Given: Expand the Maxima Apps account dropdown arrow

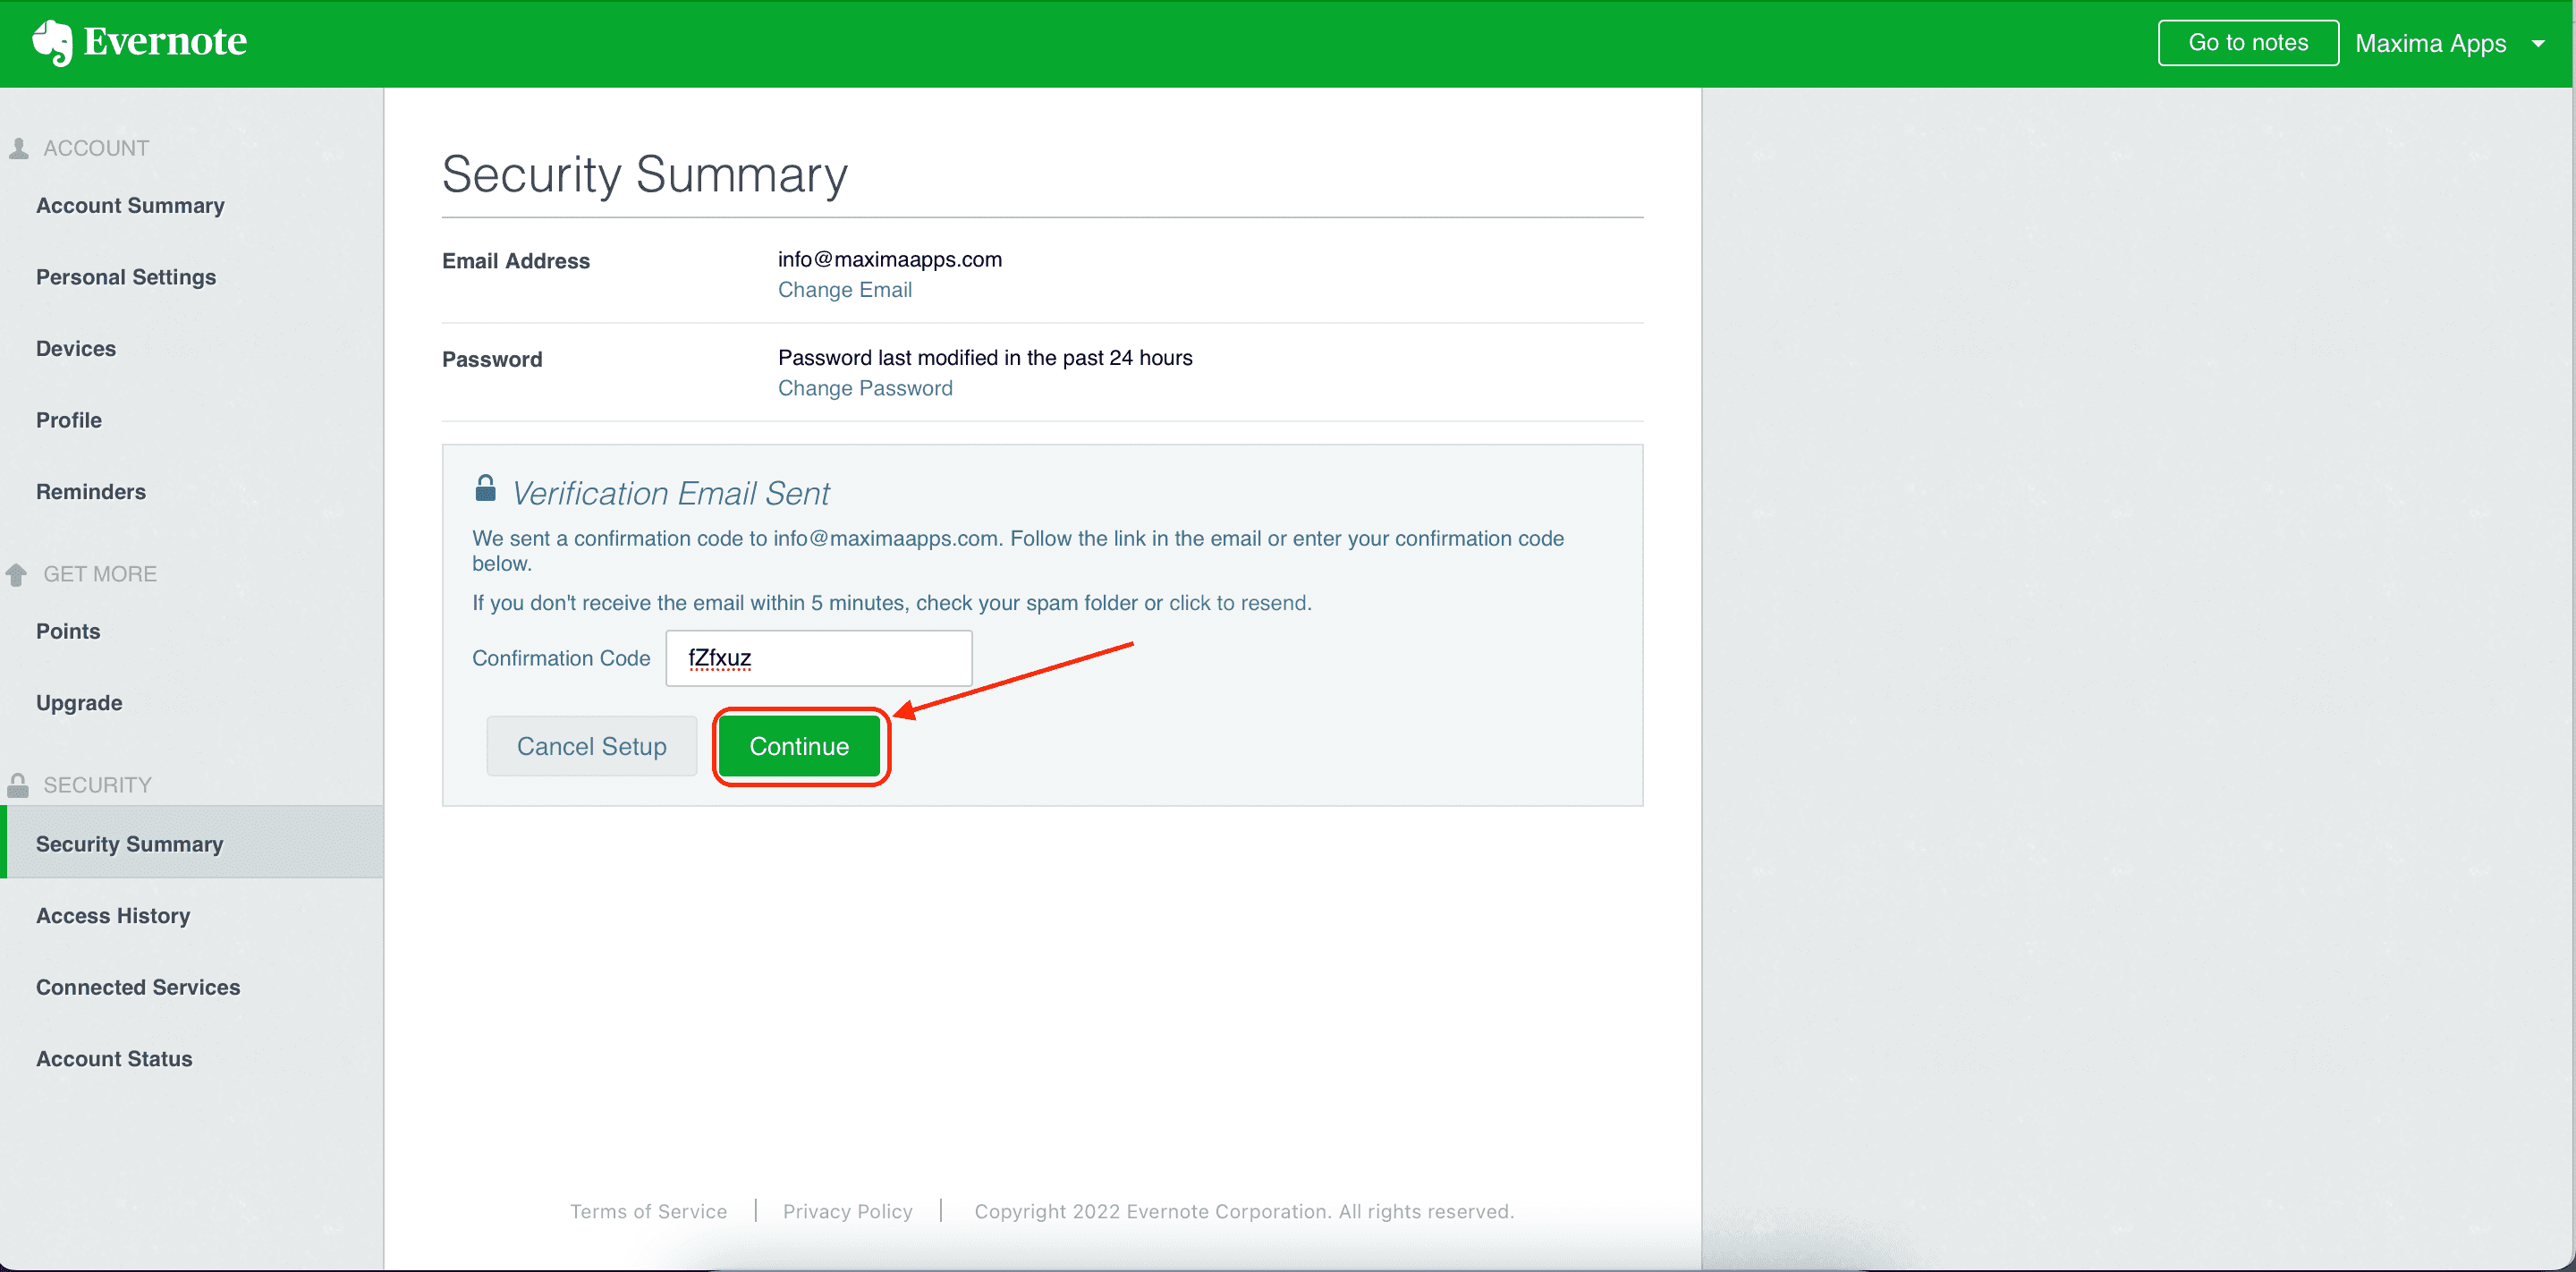Looking at the screenshot, I should pyautogui.click(x=2538, y=43).
